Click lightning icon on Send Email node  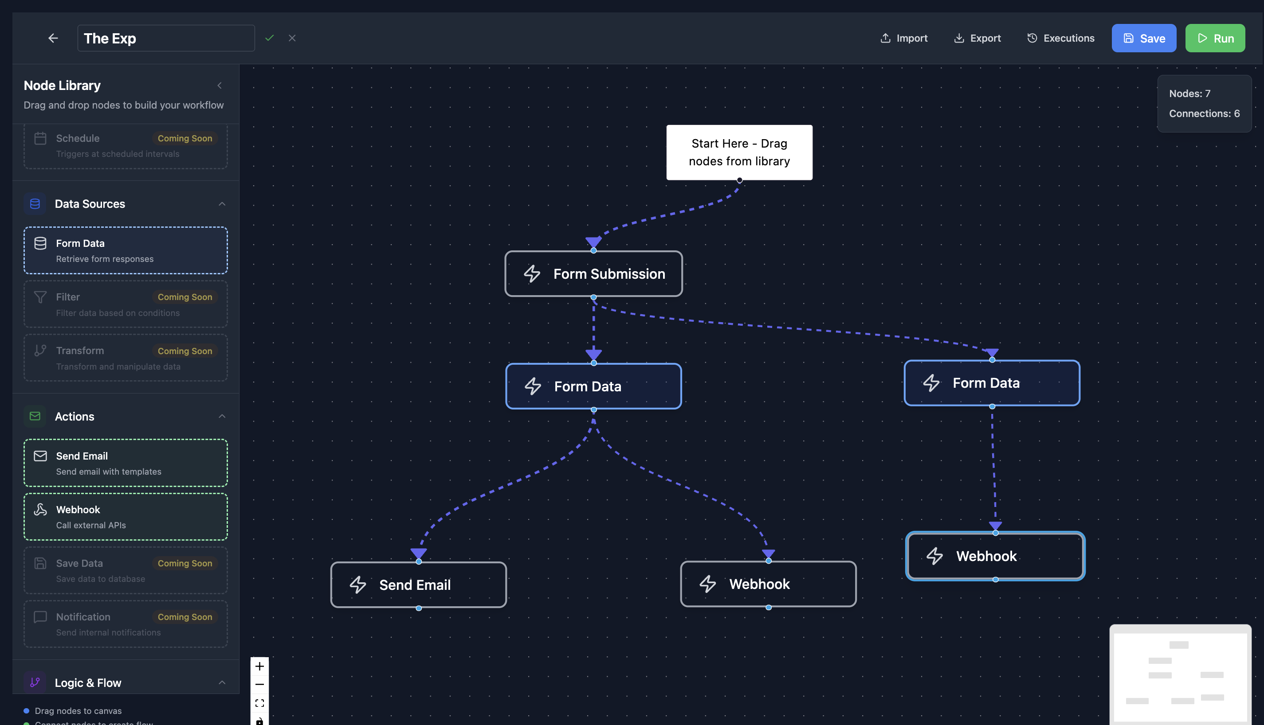[358, 585]
